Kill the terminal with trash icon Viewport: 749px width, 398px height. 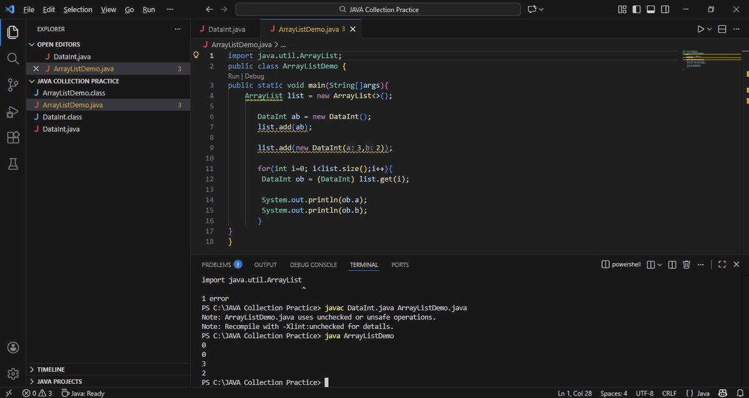pos(687,265)
